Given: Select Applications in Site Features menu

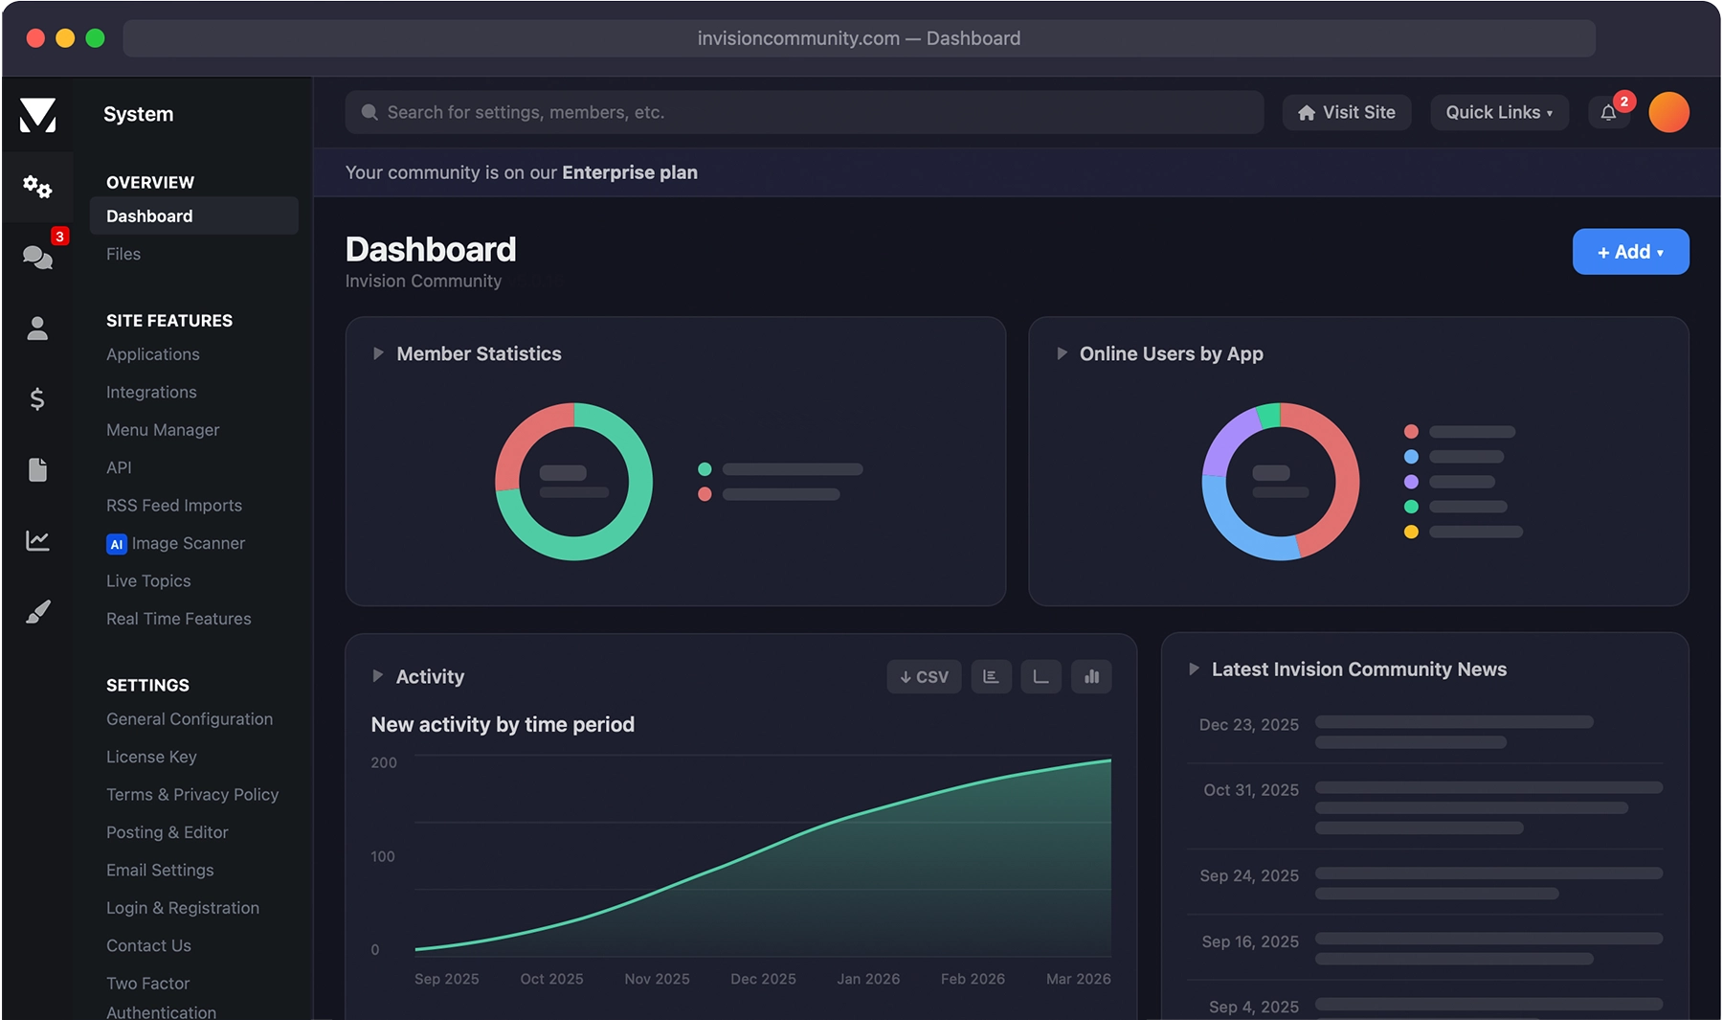Looking at the screenshot, I should click(153, 354).
